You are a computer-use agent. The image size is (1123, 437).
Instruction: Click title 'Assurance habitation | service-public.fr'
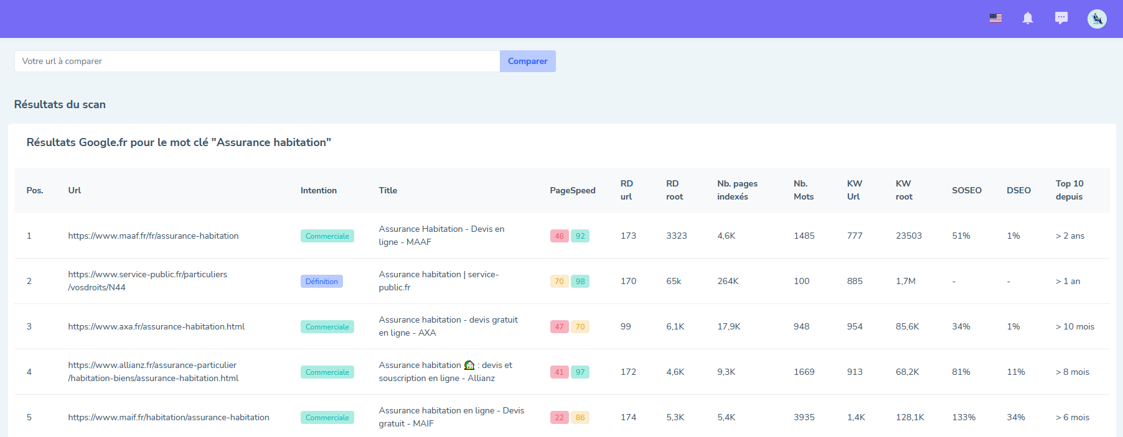pos(439,281)
